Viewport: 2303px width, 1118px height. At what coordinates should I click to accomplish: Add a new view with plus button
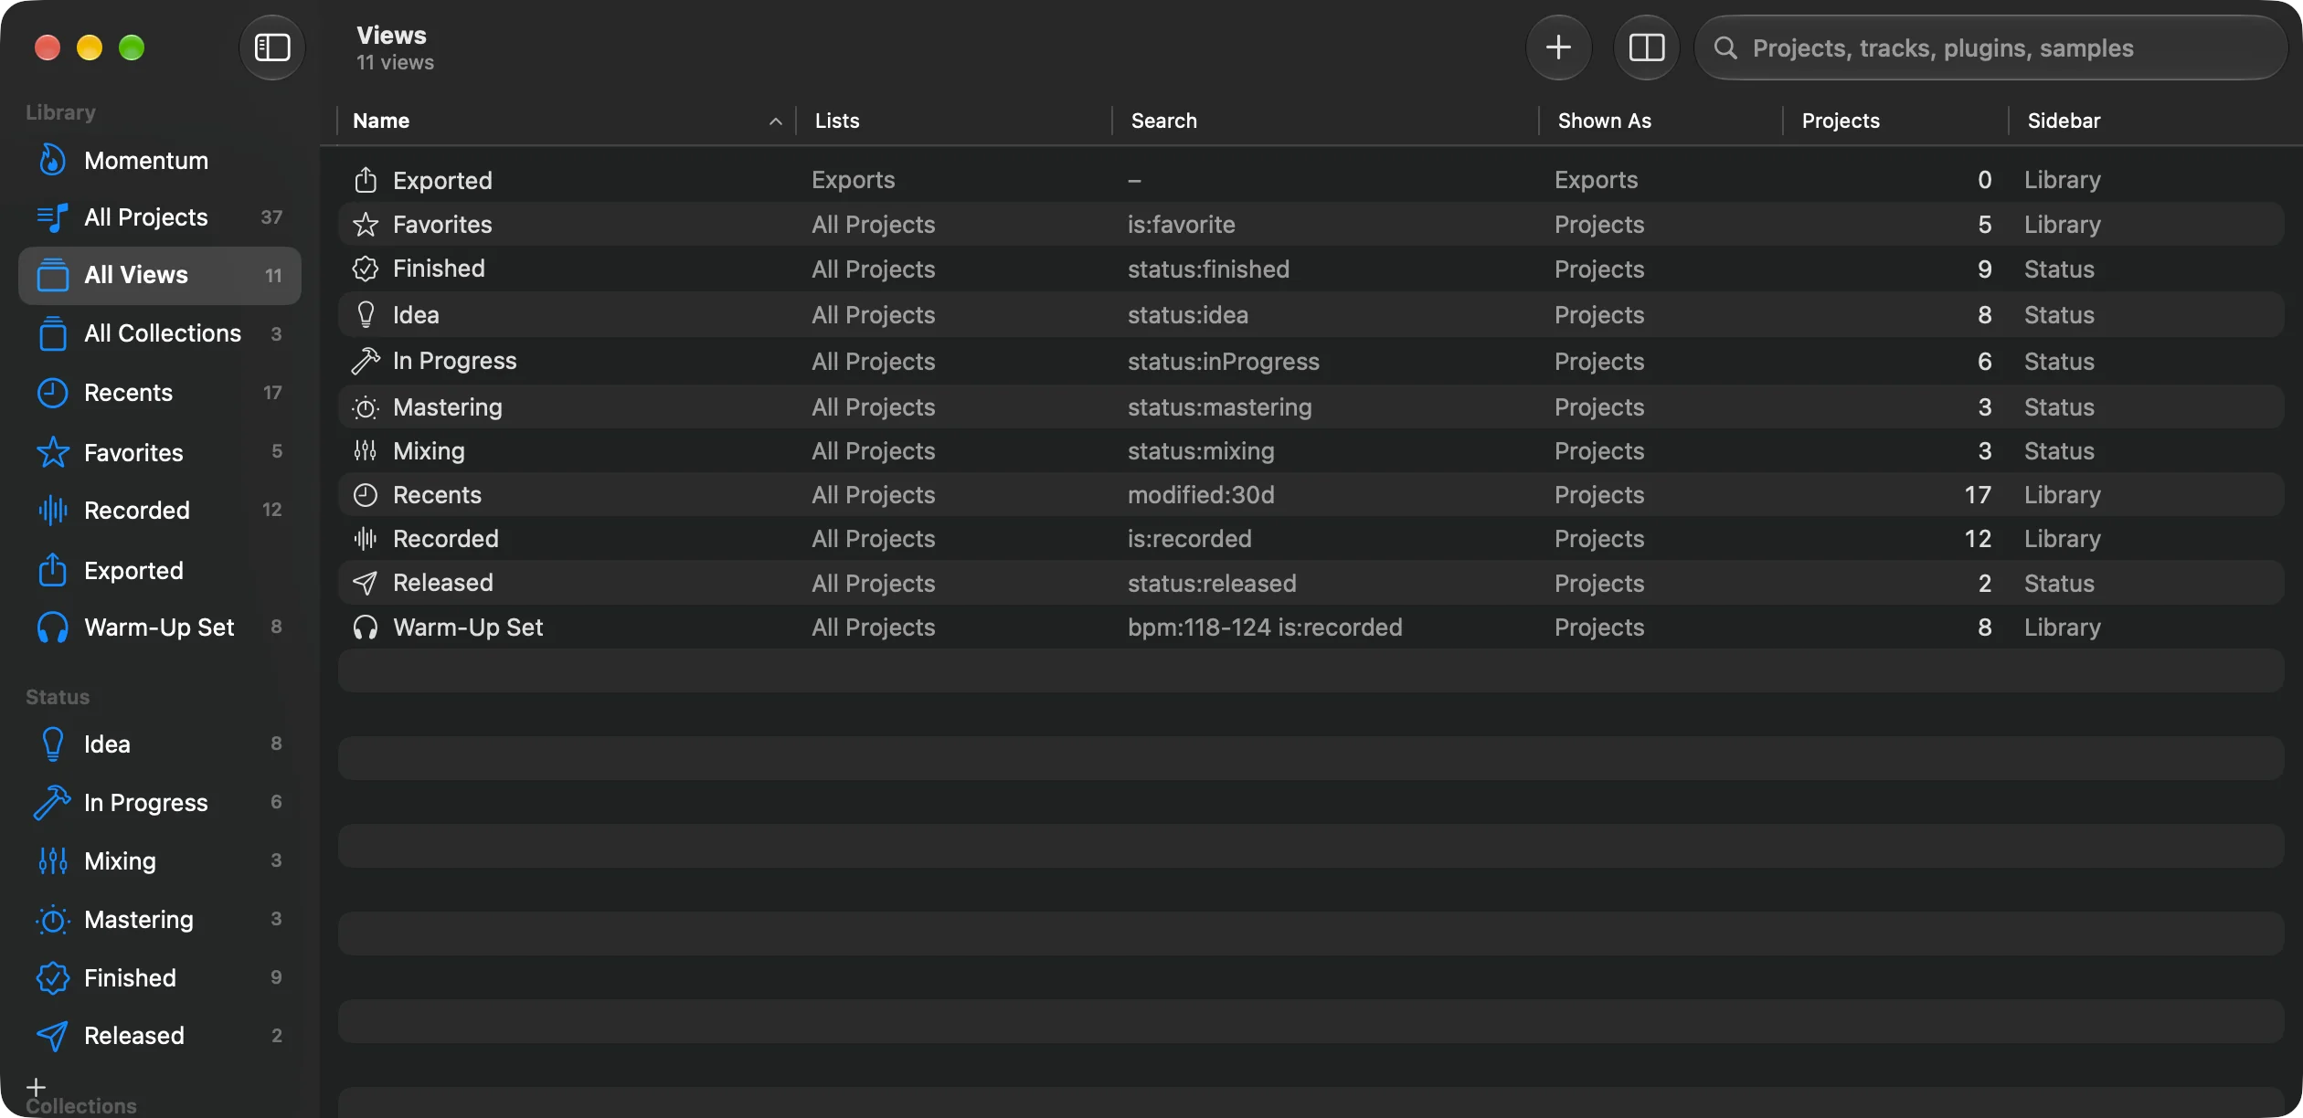coord(1558,47)
